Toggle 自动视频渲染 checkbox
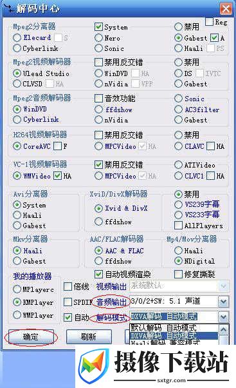 click(98, 274)
